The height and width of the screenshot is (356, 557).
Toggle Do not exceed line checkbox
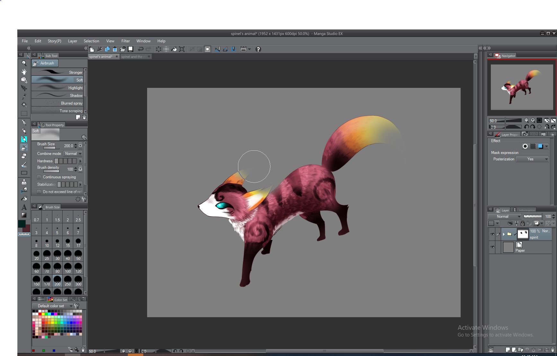pyautogui.click(x=39, y=192)
